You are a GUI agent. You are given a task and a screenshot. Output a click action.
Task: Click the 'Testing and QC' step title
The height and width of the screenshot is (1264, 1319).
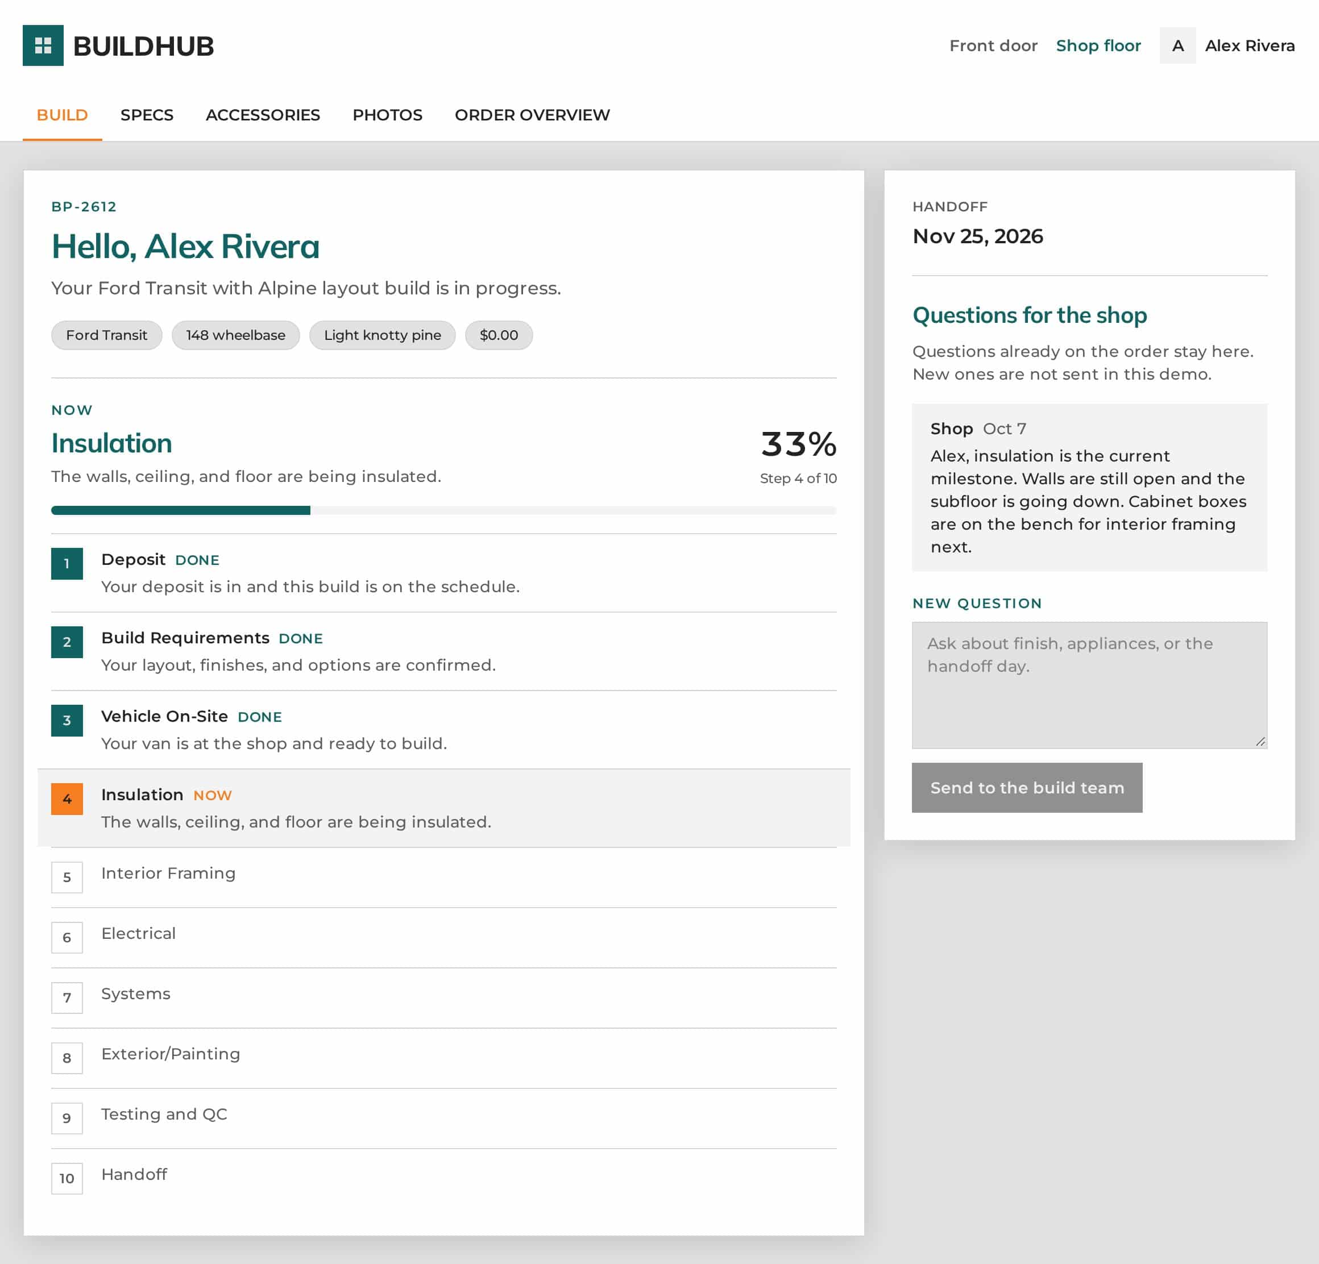164,1114
